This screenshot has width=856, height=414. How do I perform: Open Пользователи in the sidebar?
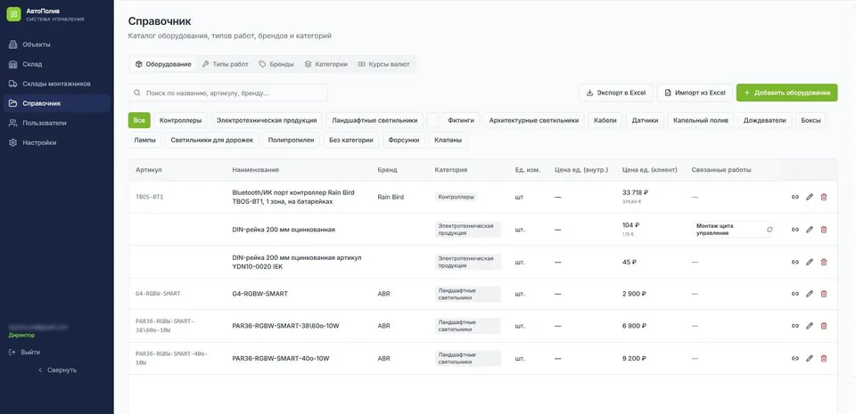click(x=57, y=123)
